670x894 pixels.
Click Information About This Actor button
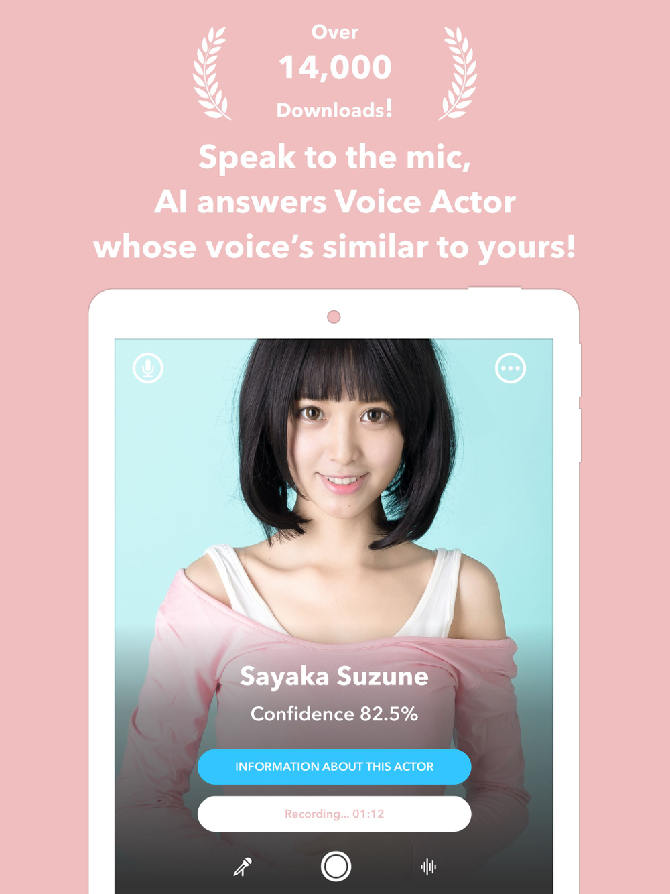[x=334, y=767]
